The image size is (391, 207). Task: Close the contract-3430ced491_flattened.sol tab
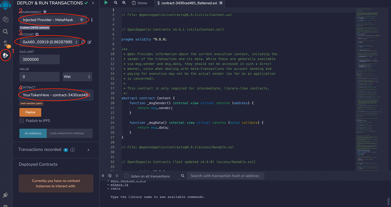[x=221, y=3]
